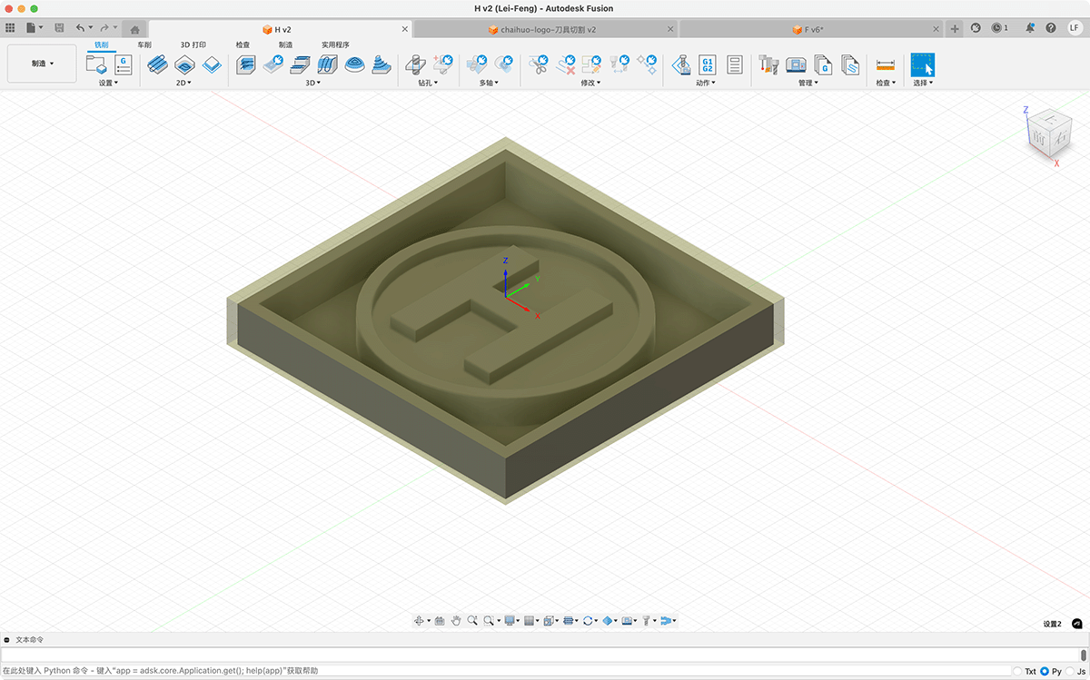Switch to the 铣削 ribbon tab
The width and height of the screenshot is (1090, 680).
pos(101,44)
